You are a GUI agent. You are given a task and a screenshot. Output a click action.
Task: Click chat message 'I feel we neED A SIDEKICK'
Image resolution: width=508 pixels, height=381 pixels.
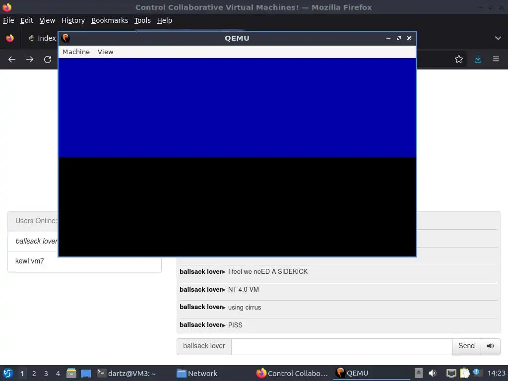[267, 272]
